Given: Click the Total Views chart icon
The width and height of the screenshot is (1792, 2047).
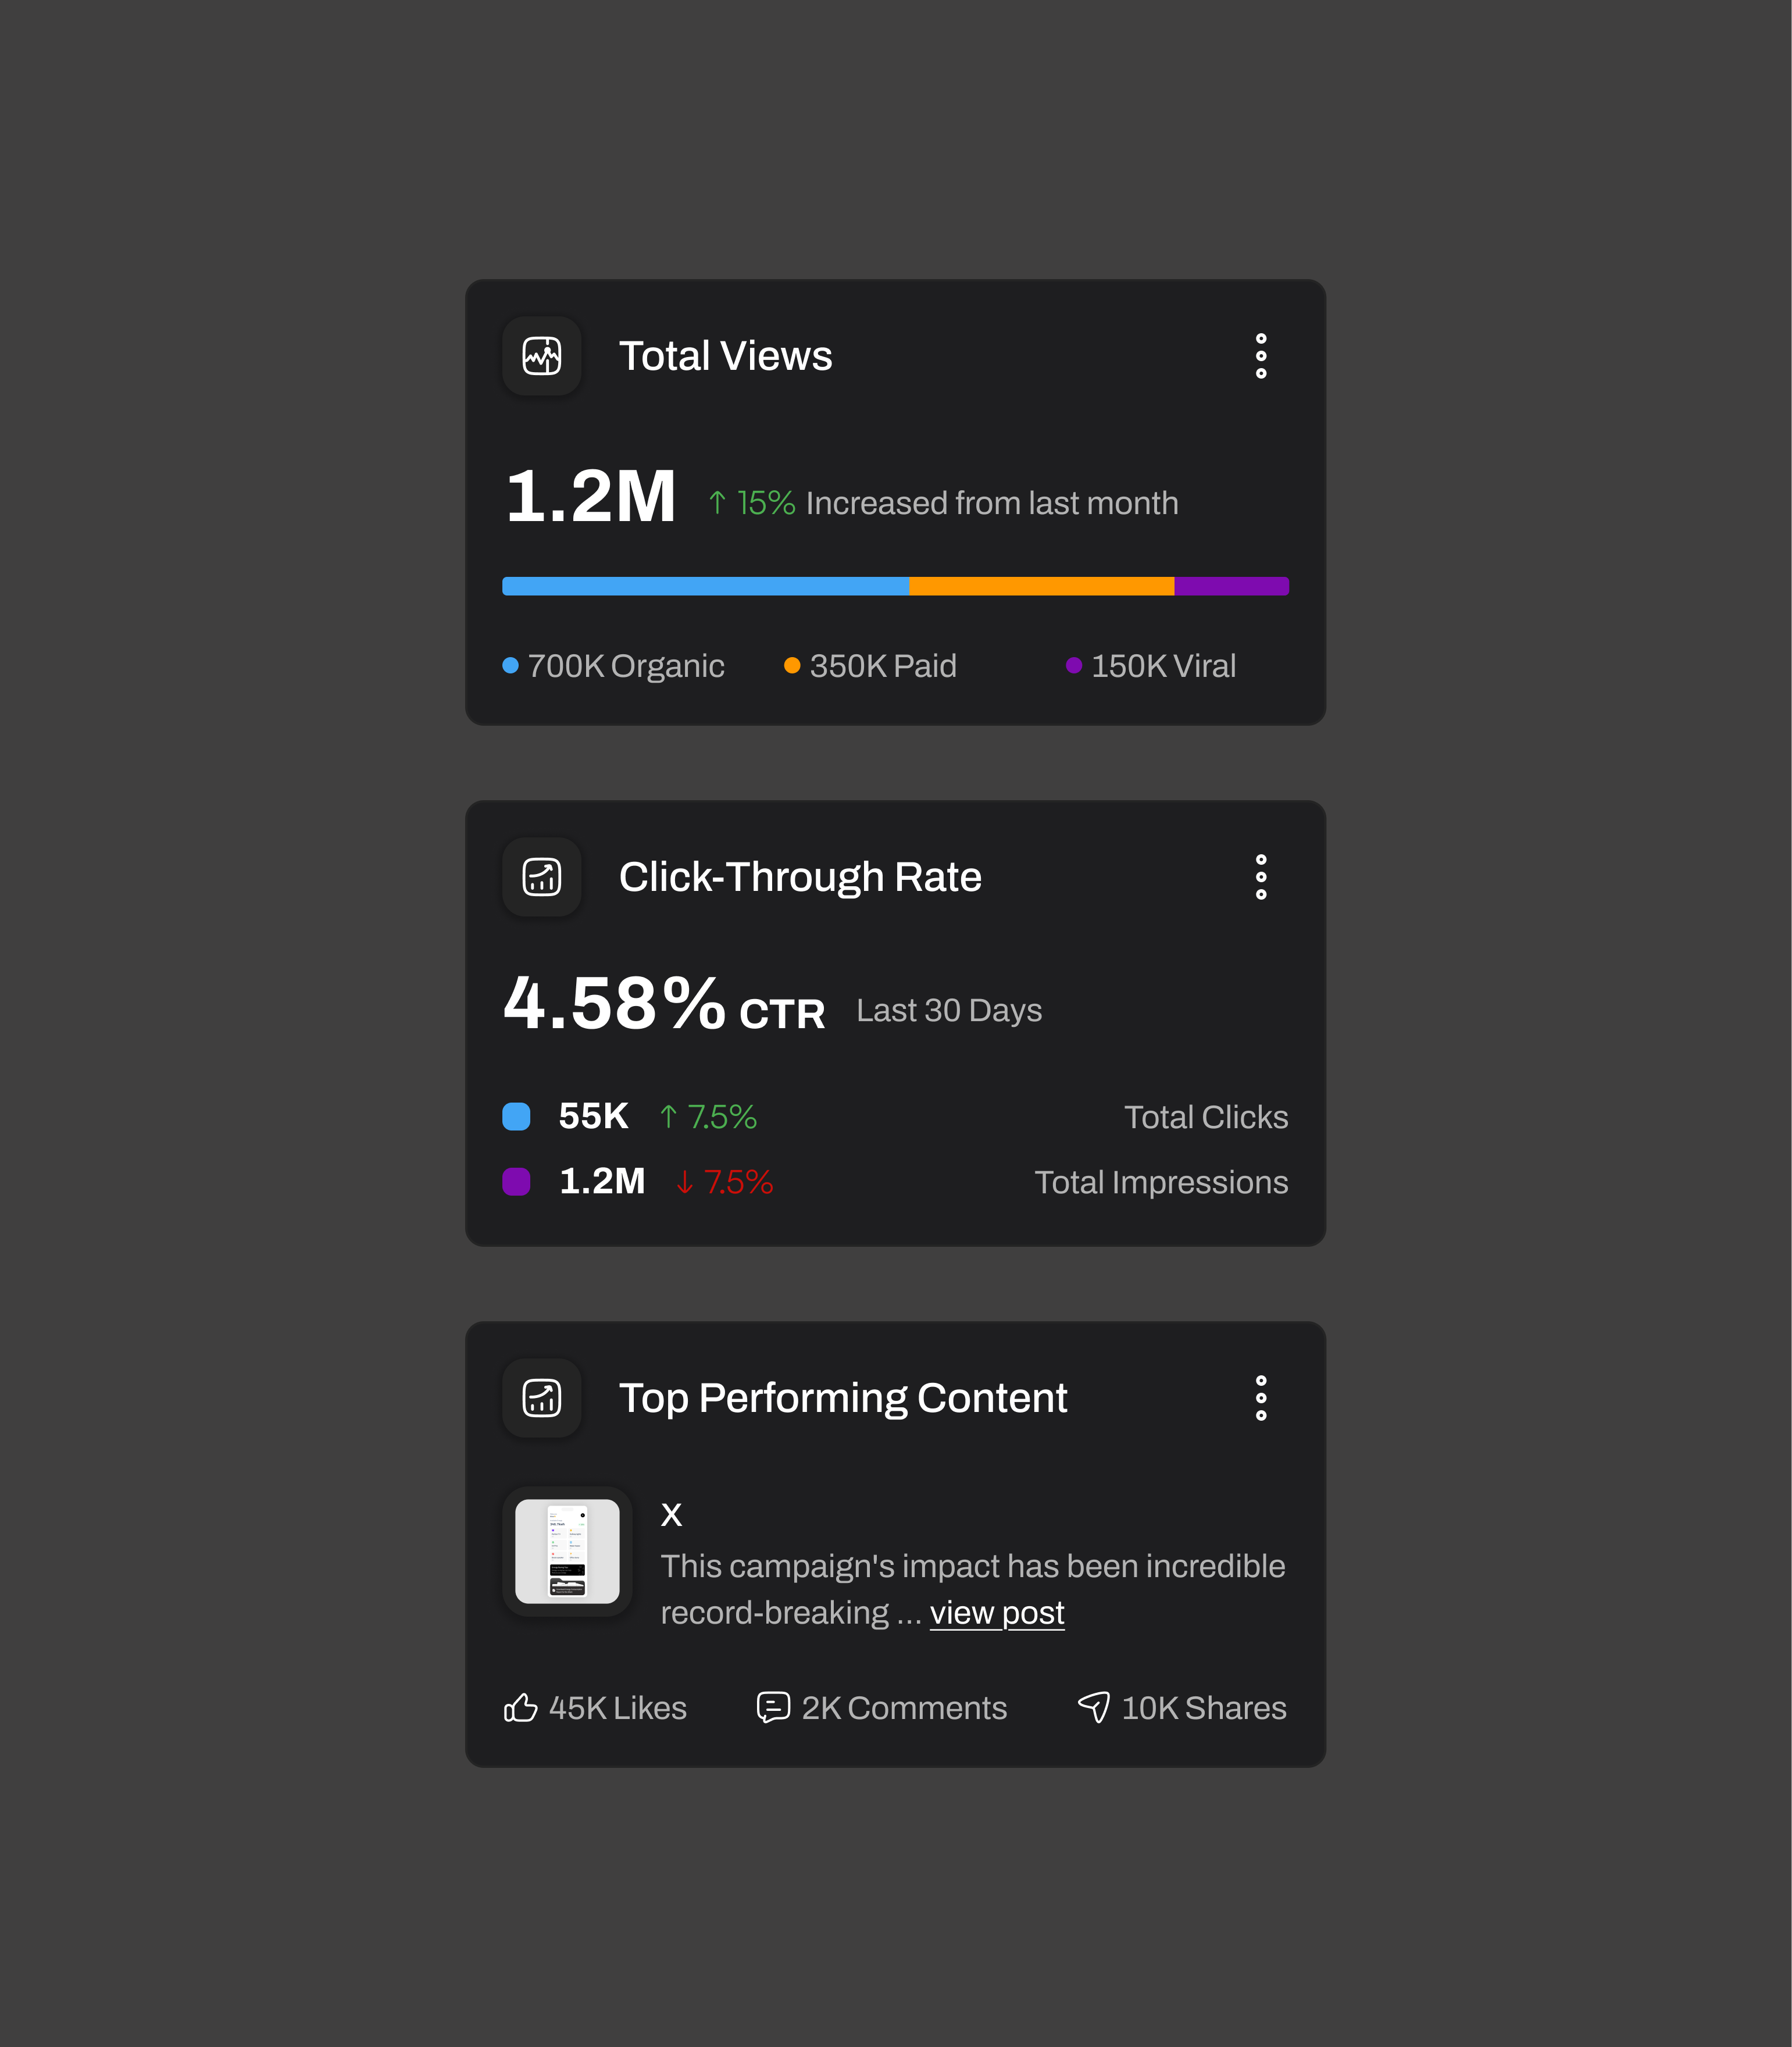Looking at the screenshot, I should (x=542, y=356).
